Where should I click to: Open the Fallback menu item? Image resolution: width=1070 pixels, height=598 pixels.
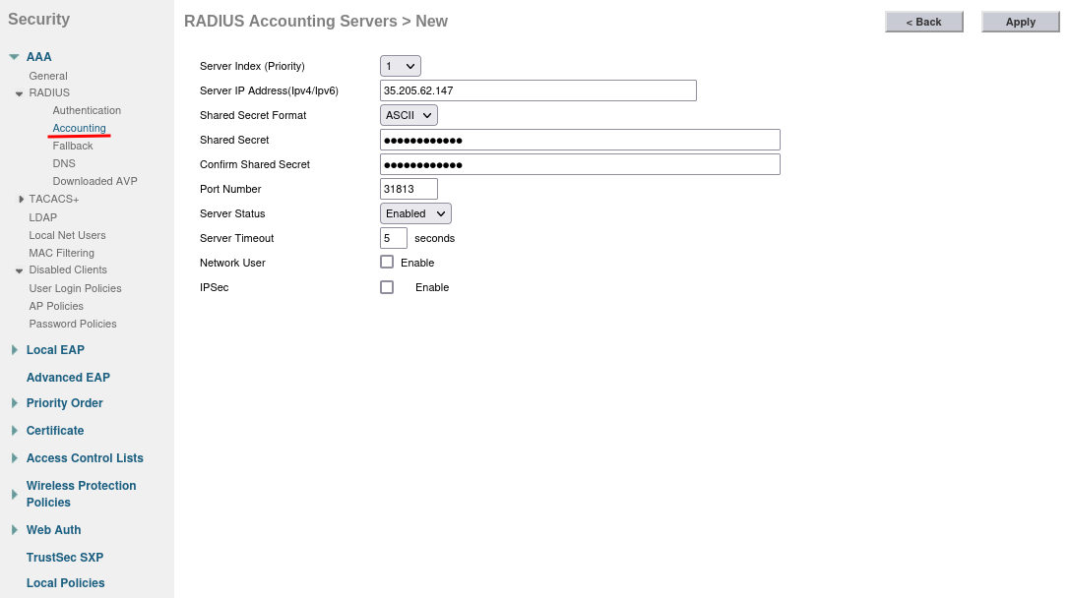click(73, 146)
